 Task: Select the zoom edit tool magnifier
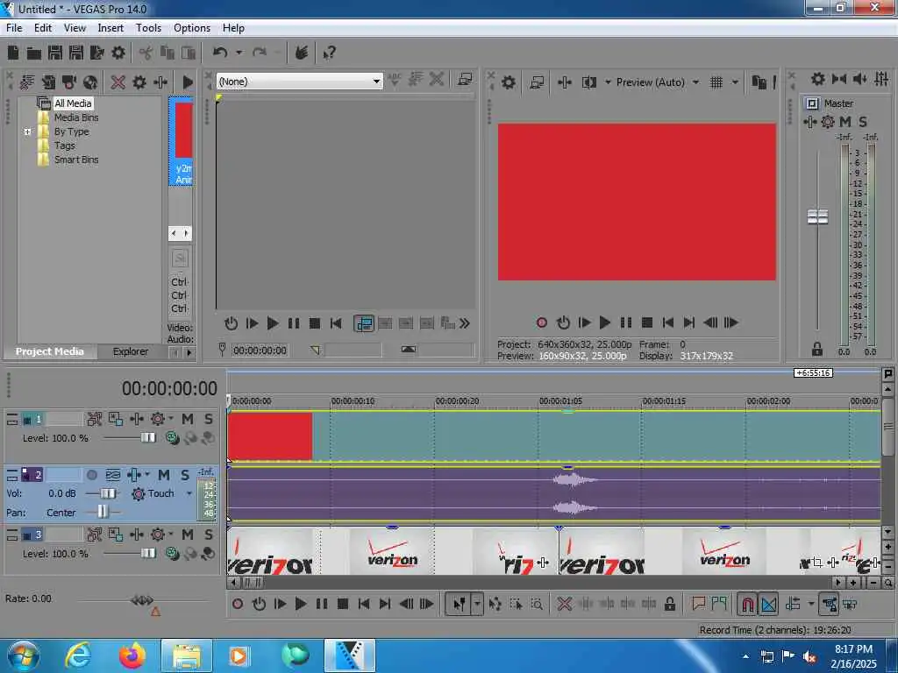click(537, 605)
